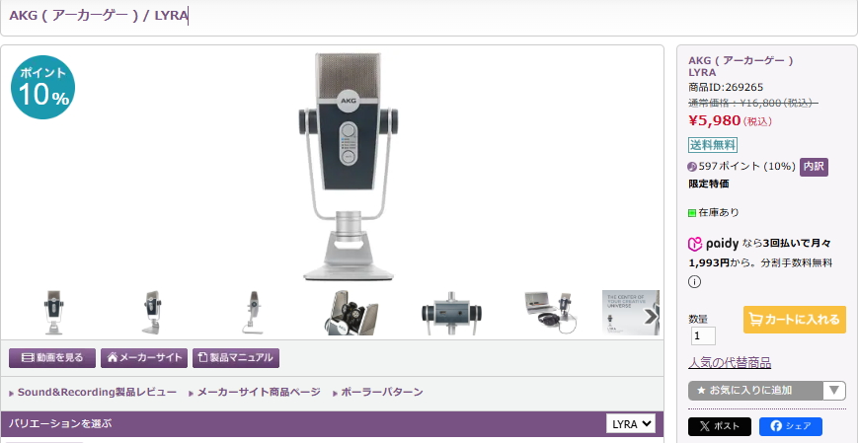Open 人気の代替商品 link
The height and width of the screenshot is (443, 858).
click(x=730, y=363)
